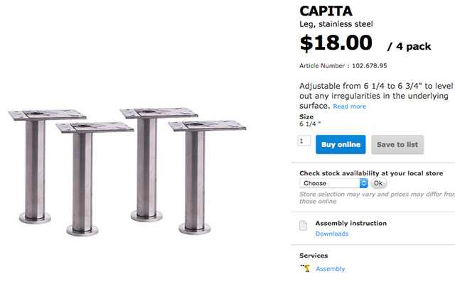455x284 pixels.
Task: Click the drill assembly service icon
Action: coord(305,268)
